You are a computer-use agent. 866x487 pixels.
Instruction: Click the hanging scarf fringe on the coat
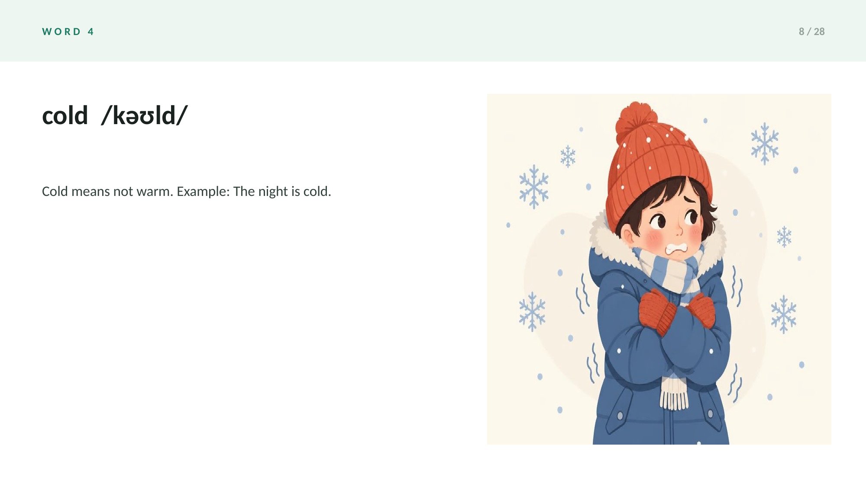[x=674, y=393]
